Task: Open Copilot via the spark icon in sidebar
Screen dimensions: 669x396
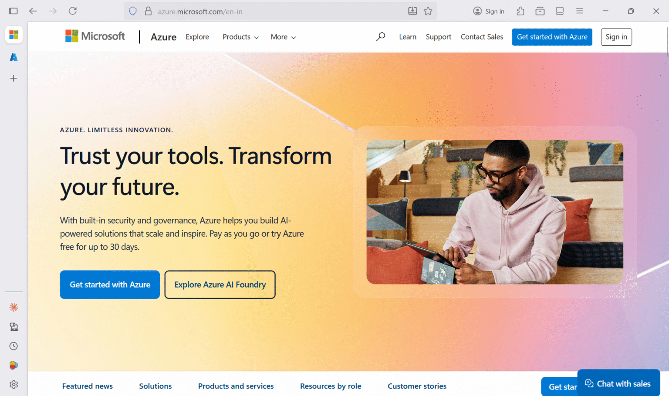Action: (x=14, y=307)
